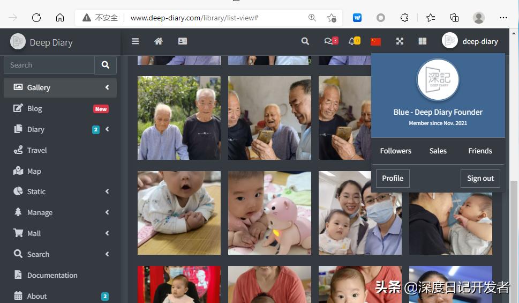
Task: Open Blog in the sidebar
Action: click(60, 108)
